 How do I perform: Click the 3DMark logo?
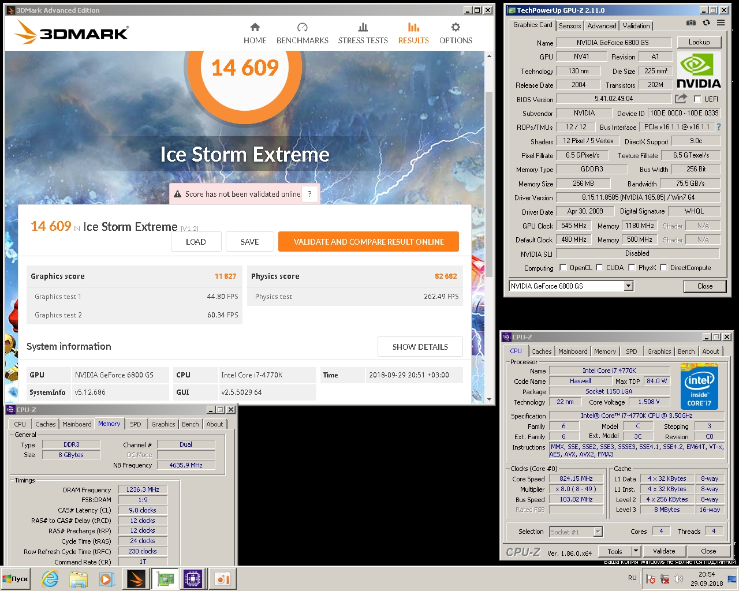click(72, 32)
